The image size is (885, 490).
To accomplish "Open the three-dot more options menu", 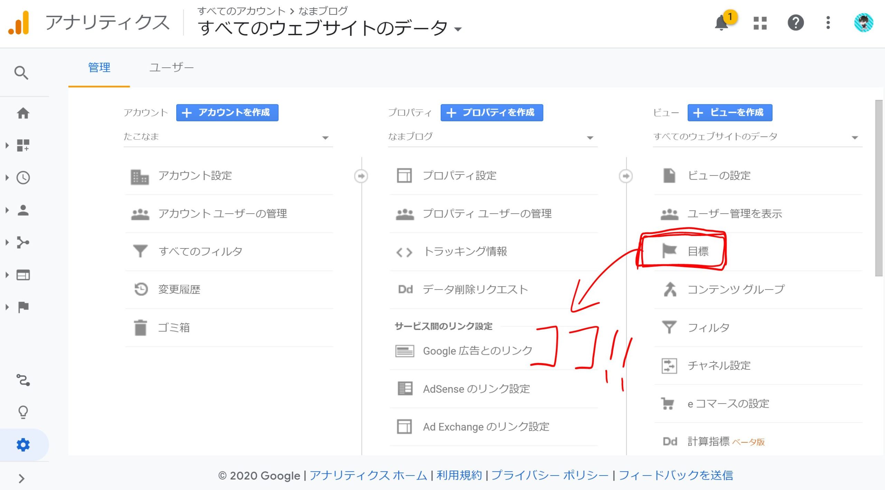I will click(x=828, y=23).
